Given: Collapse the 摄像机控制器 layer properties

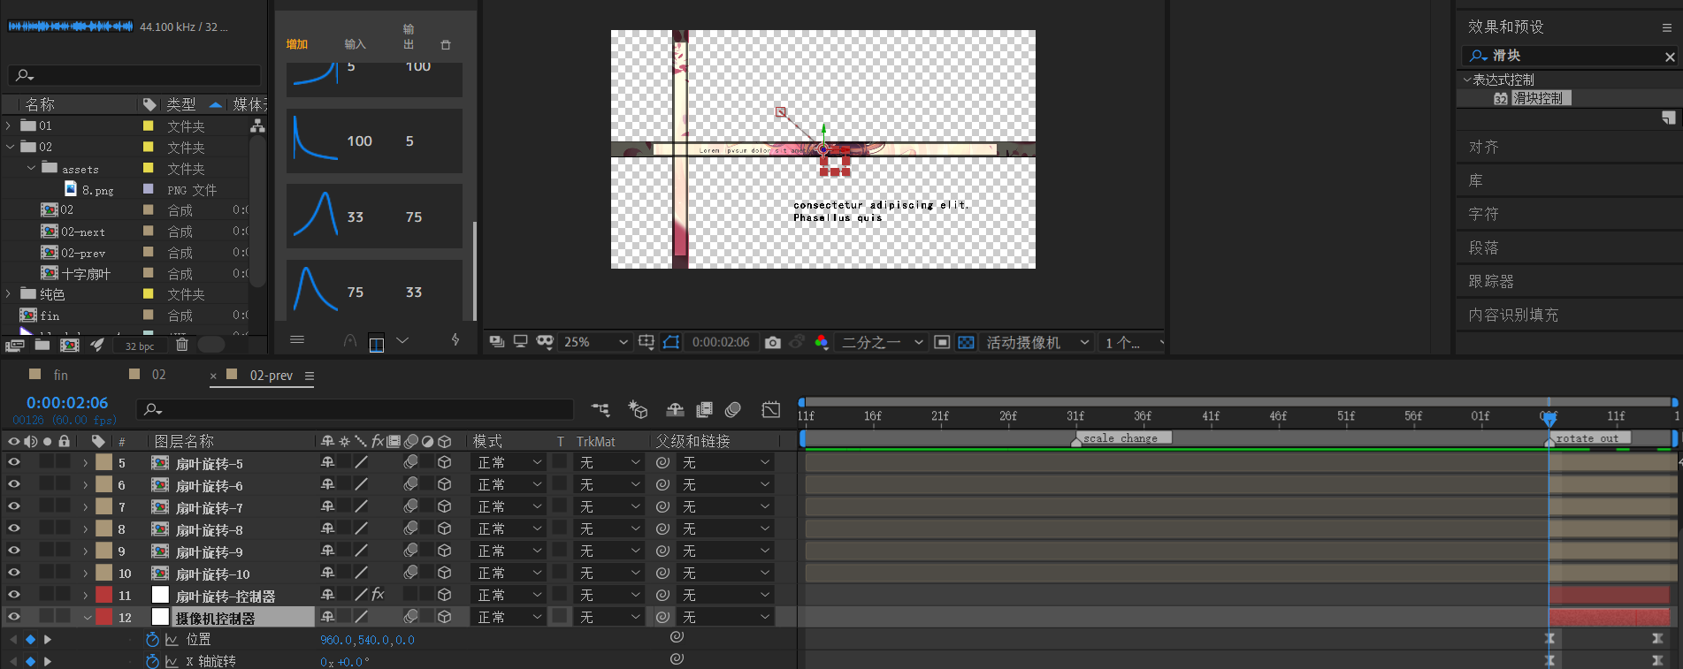Looking at the screenshot, I should click(87, 617).
